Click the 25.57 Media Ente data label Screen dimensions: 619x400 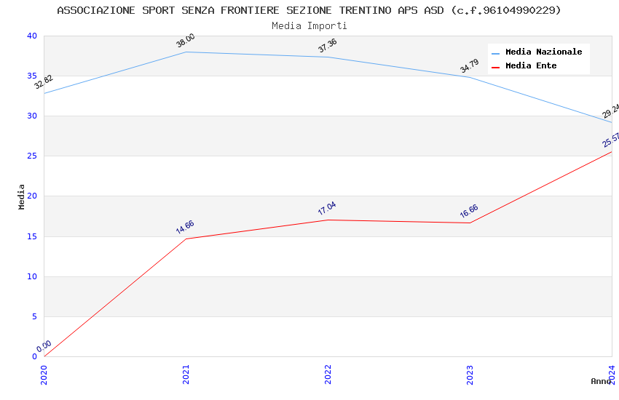pos(610,140)
